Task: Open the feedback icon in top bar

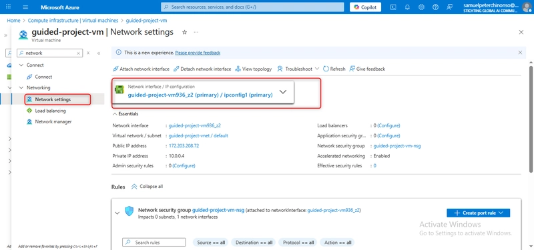Action: coord(449,7)
